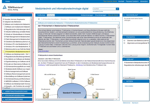Screen dimensions: 152x104
Task: Collapse FAVORITEN panel via header arrow
Action: 124,37
